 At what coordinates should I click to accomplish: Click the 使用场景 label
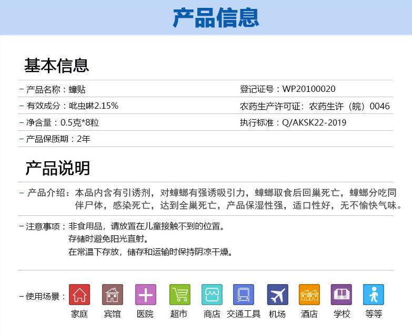tap(46, 296)
